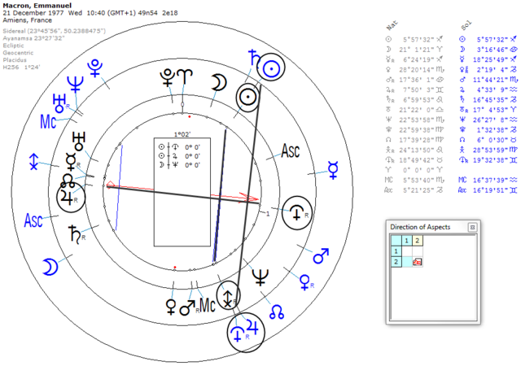Click the blue solar Venus retrograde glyph
The width and height of the screenshot is (521, 366).
click(306, 283)
